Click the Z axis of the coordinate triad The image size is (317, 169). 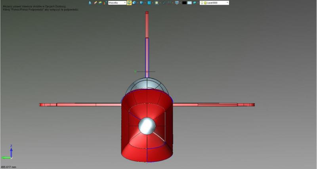click(11, 151)
